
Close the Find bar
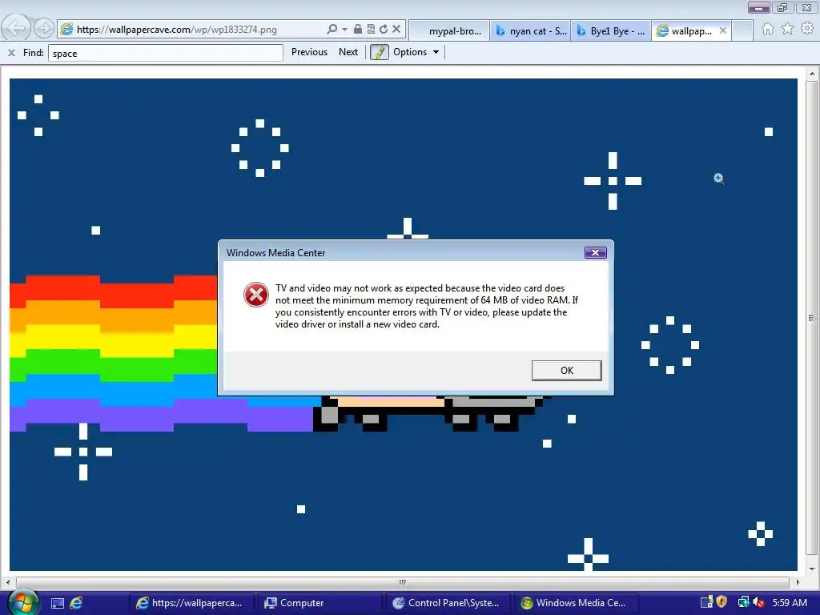click(x=11, y=52)
